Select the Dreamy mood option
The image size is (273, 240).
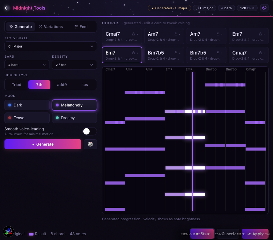(74, 118)
